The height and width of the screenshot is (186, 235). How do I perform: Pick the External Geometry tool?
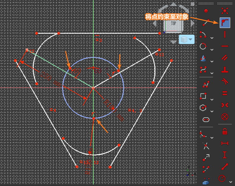point(206,181)
